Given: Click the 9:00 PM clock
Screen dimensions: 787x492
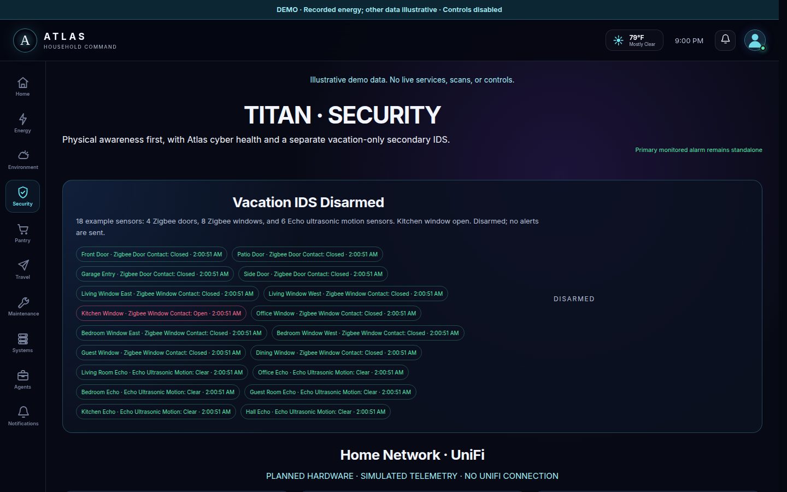Looking at the screenshot, I should pos(689,40).
